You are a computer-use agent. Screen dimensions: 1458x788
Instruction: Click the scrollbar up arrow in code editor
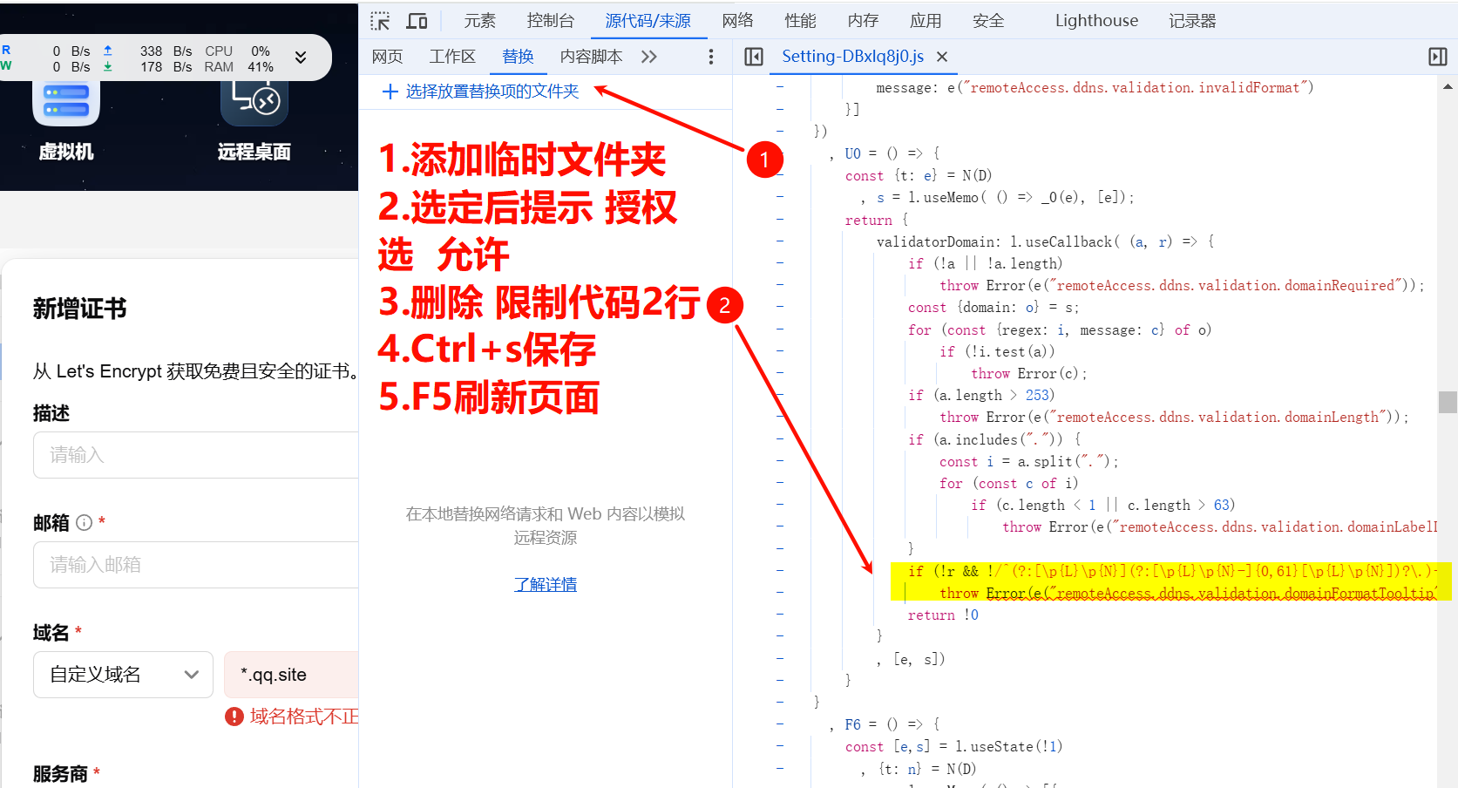(x=1448, y=86)
